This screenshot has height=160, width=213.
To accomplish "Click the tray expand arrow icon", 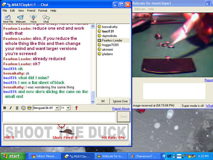I will click(164, 156).
